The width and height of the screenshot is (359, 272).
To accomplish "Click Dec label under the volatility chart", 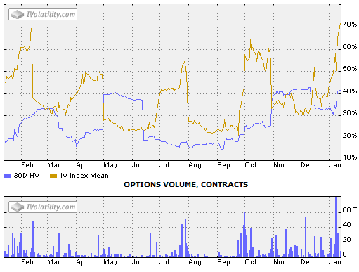I will pyautogui.click(x=307, y=165).
